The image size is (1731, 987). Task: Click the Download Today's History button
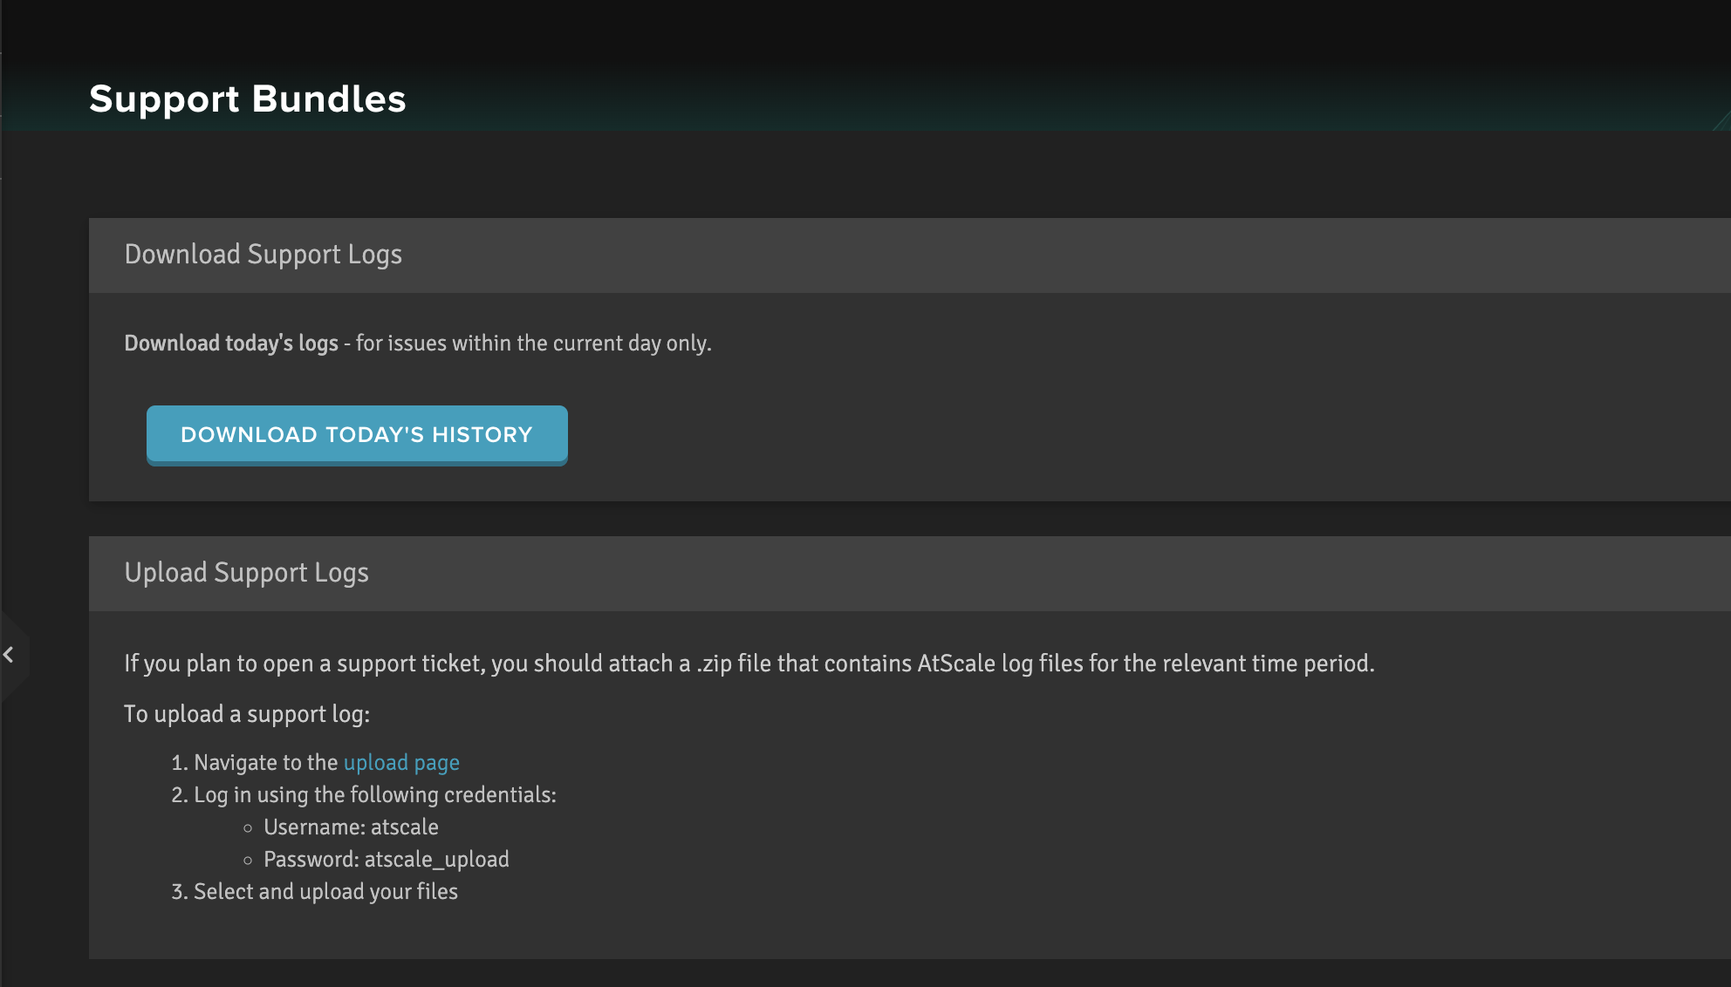tap(357, 434)
